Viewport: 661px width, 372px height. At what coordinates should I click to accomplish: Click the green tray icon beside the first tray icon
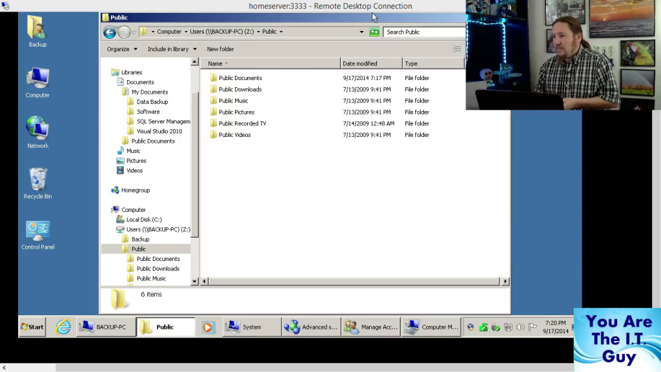coord(483,327)
